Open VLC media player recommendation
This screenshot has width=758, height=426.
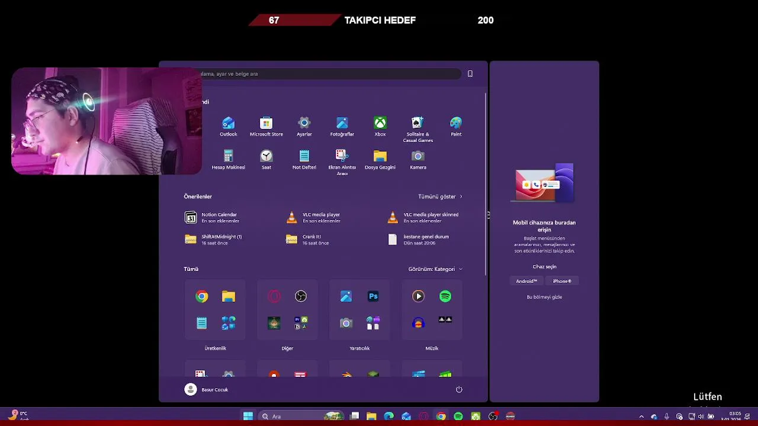313,218
